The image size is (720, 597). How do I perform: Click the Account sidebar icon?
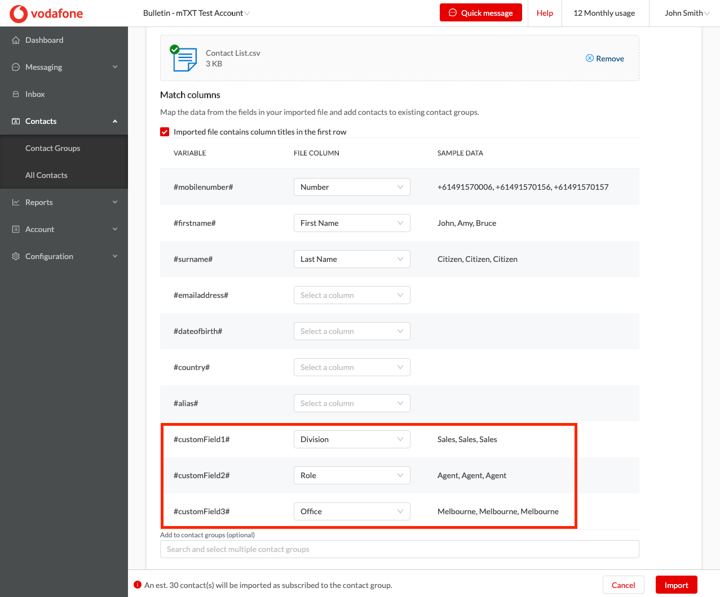[x=15, y=229]
